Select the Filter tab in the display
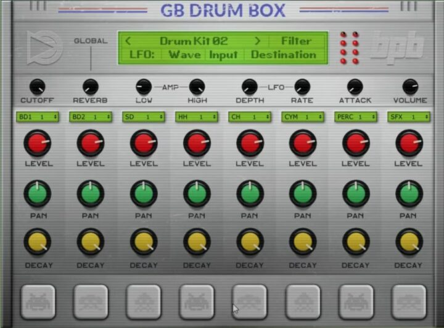The width and height of the screenshot is (444, 328). [x=296, y=41]
